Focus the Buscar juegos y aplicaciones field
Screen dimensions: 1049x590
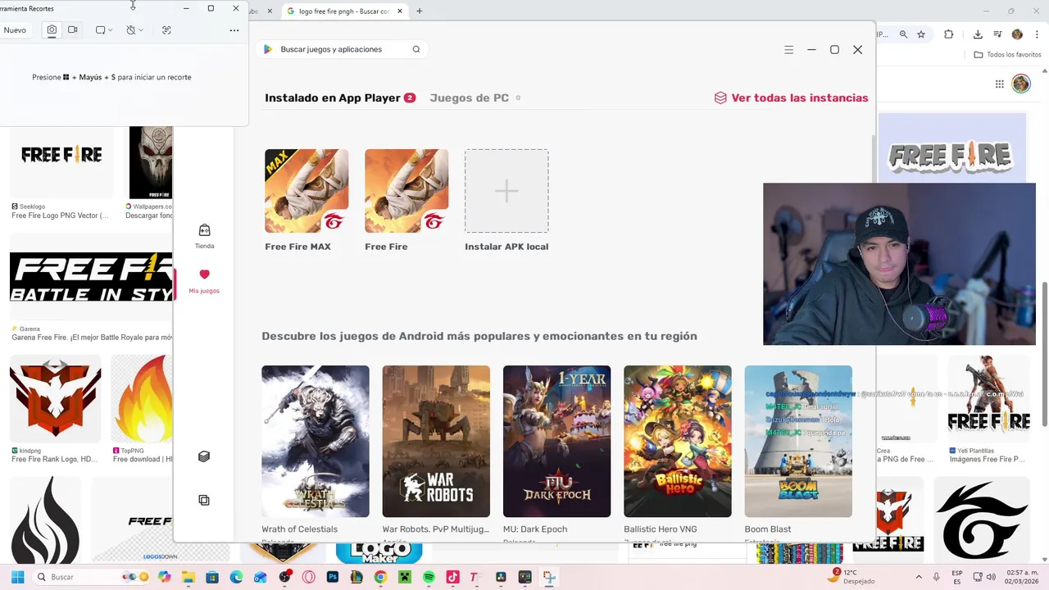[343, 49]
